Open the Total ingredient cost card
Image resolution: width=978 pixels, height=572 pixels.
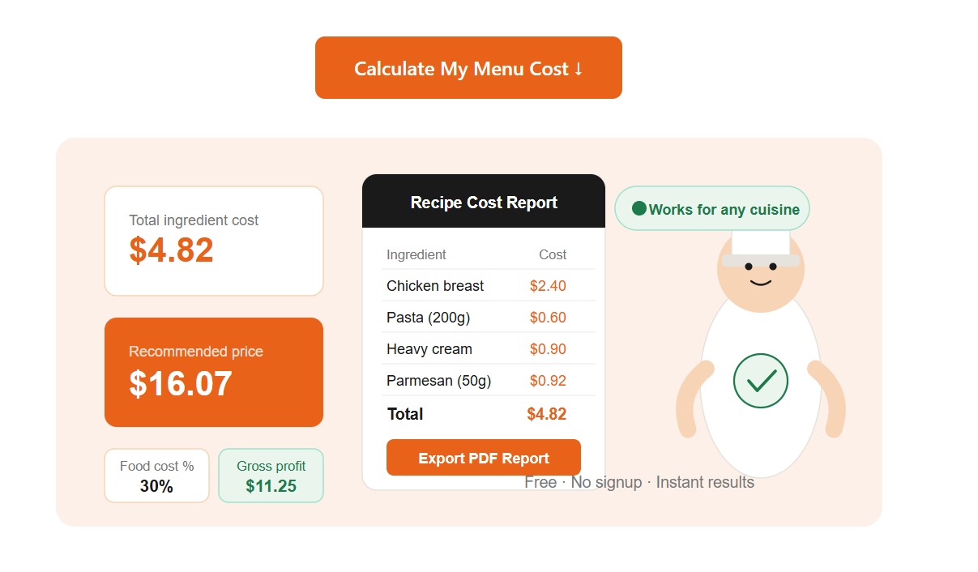coord(214,241)
